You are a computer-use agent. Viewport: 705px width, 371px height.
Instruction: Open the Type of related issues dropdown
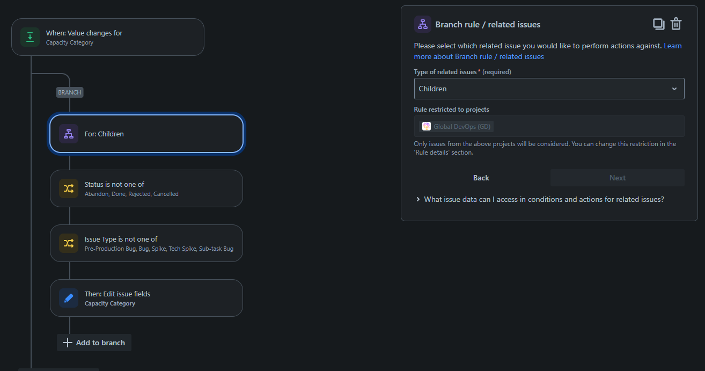549,89
